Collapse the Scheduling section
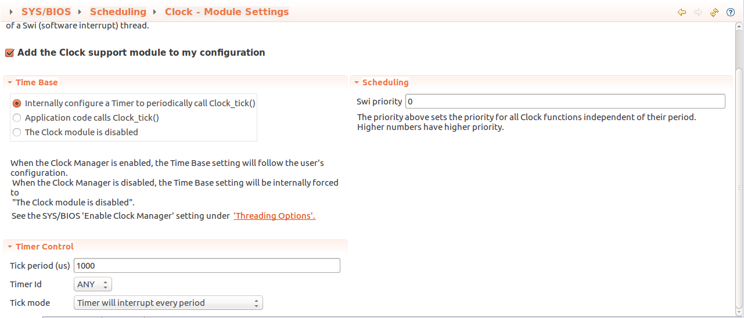Image resolution: width=744 pixels, height=318 pixels. pos(356,82)
